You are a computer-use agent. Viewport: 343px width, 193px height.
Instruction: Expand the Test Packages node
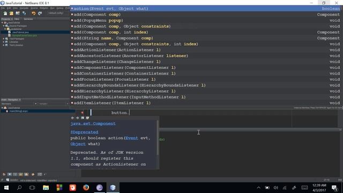pos(4,39)
